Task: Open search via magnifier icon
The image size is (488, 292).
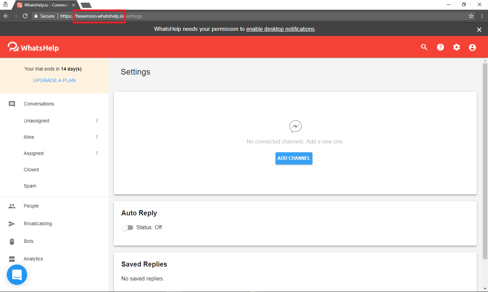Action: tap(424, 47)
